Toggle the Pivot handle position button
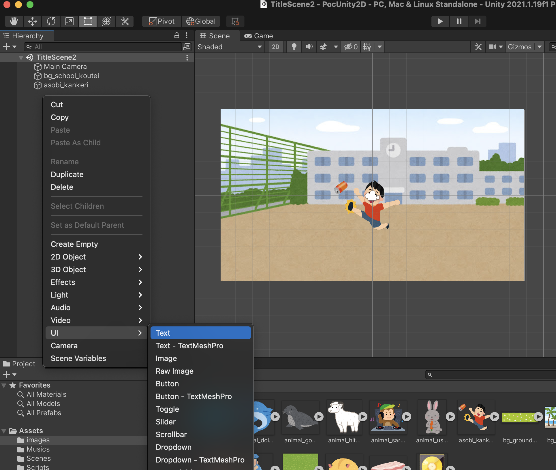The width and height of the screenshot is (556, 470). point(162,21)
